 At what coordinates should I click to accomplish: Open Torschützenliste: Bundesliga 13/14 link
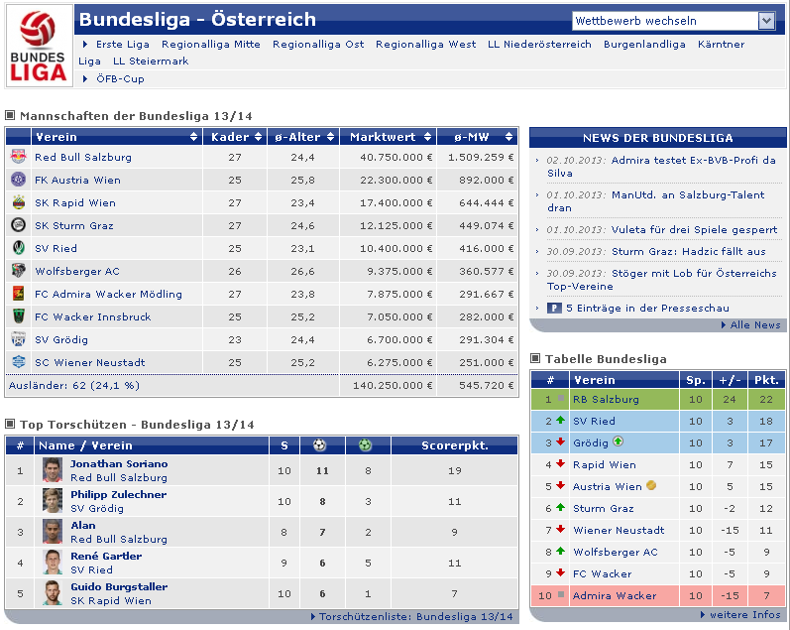(x=415, y=616)
